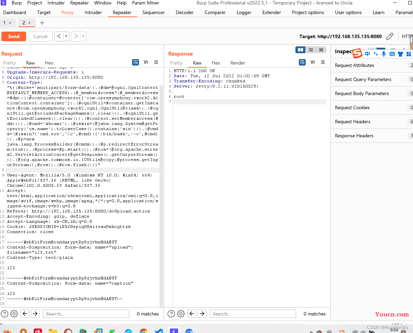Viewport: 413px width, 333px height.
Task: Toggle Sogou punctuation mode icon
Action: point(376,54)
